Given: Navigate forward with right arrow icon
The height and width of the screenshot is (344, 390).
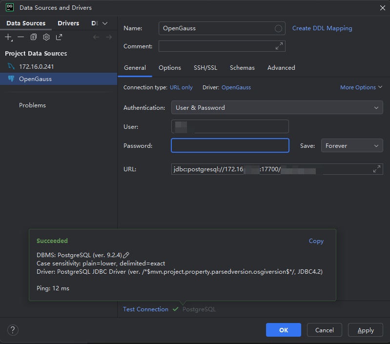Looking at the screenshot, I should point(109,37).
